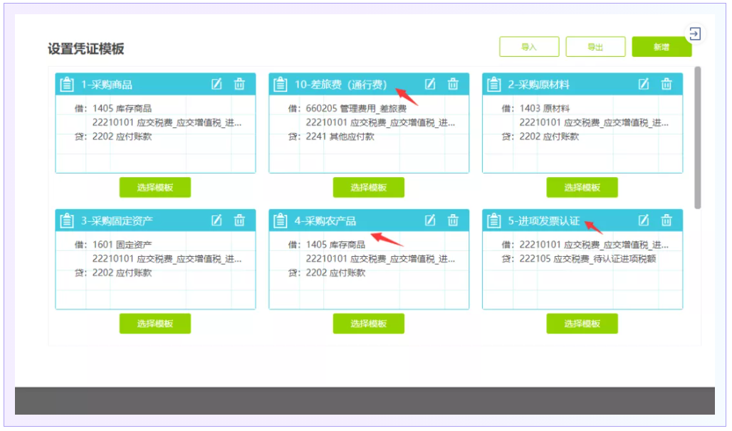Edit the 3-采购固定资产 template
The height and width of the screenshot is (431, 732).
(216, 220)
